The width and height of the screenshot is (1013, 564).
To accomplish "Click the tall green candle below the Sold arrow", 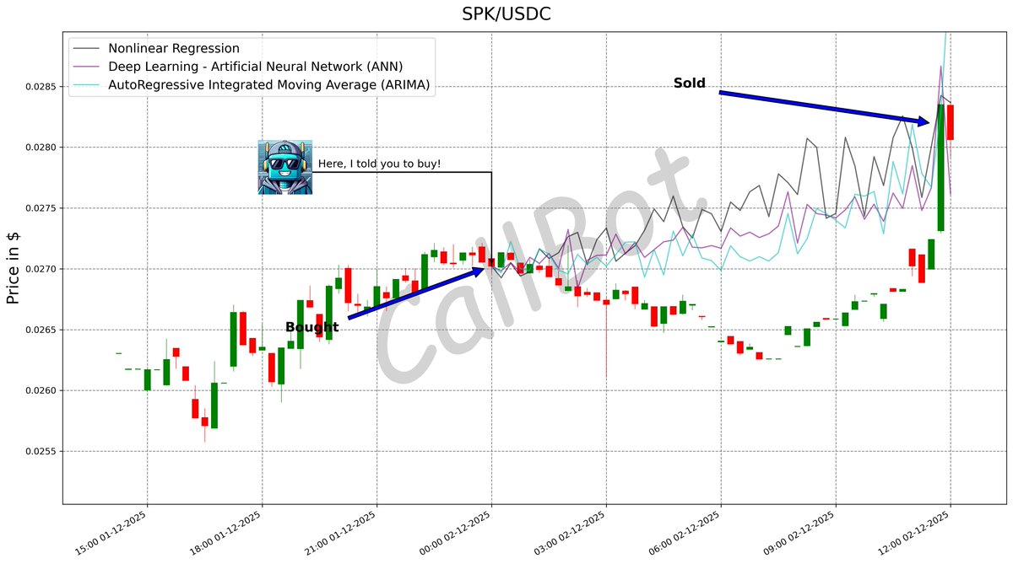I will pyautogui.click(x=940, y=168).
